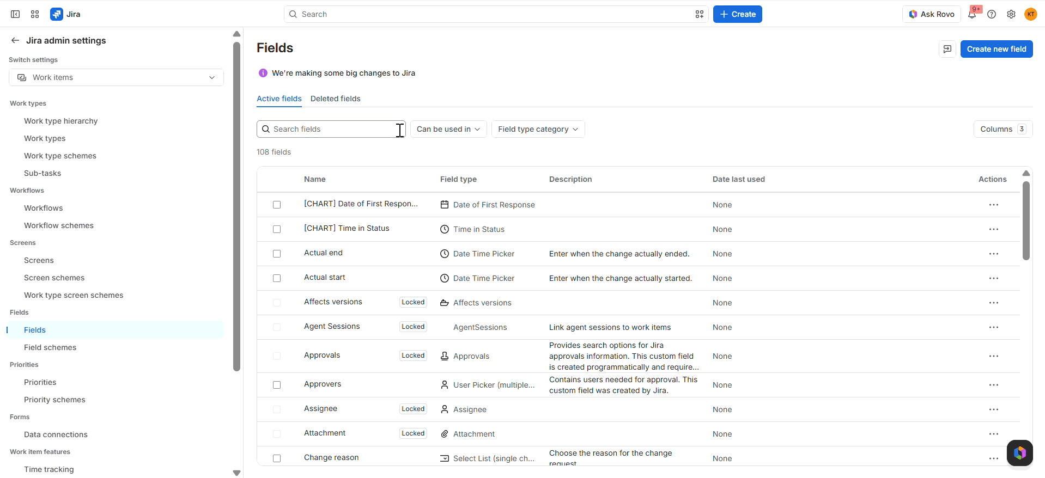Open the help question mark icon
Viewport: 1045px width, 478px height.
point(992,14)
